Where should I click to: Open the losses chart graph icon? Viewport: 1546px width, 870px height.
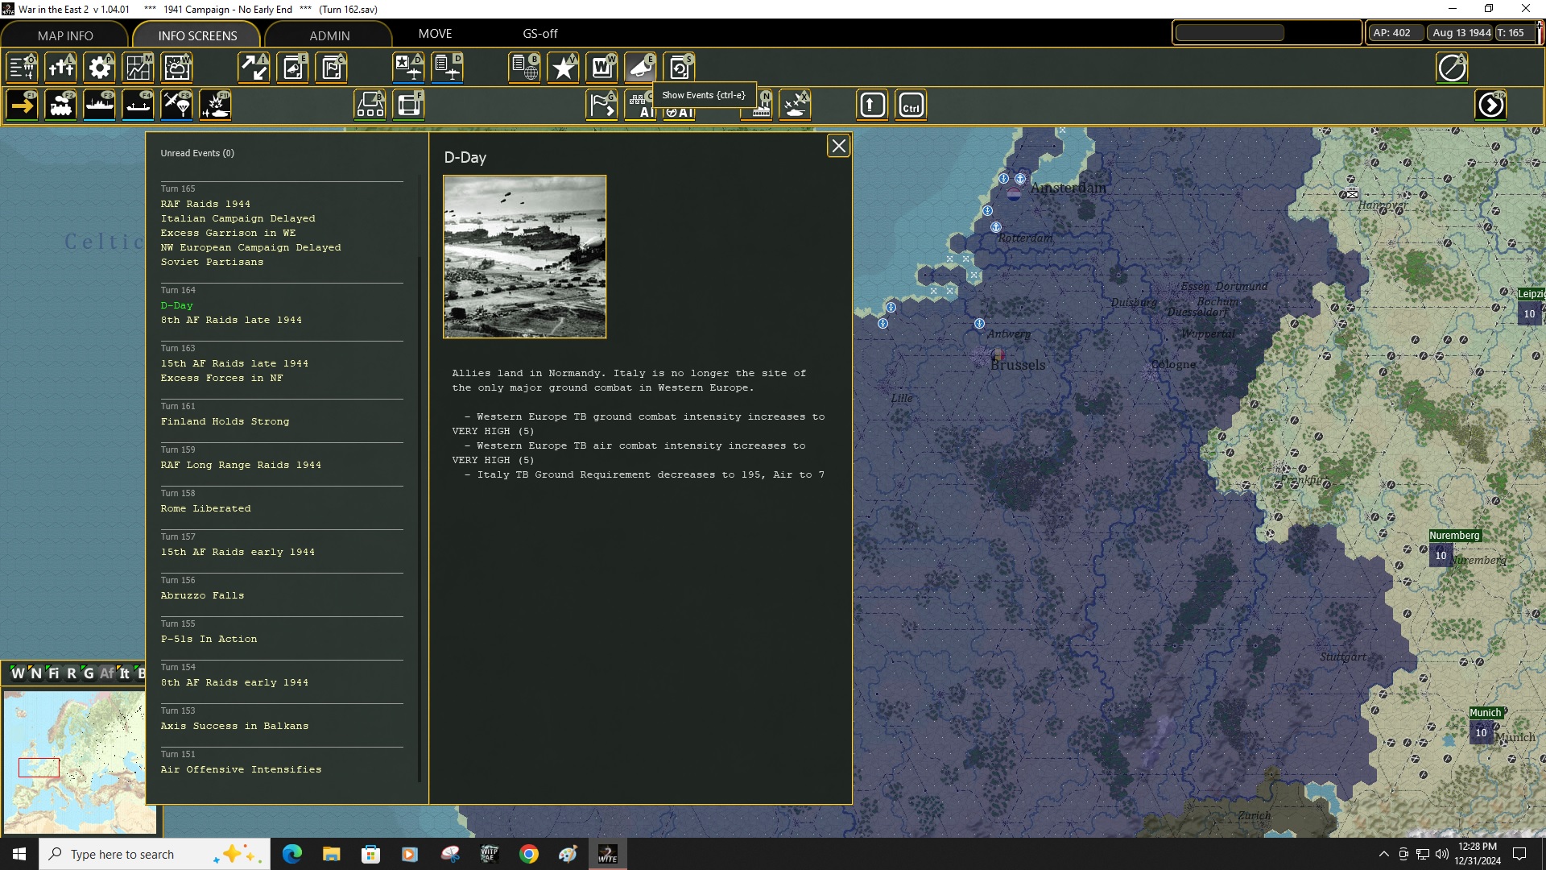pyautogui.click(x=138, y=68)
